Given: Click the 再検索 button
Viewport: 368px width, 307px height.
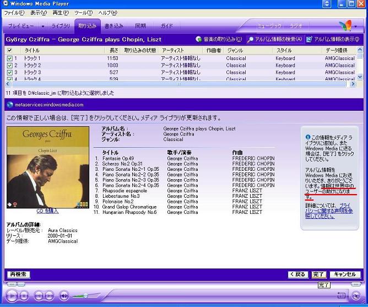Looking at the screenshot, I should pyautogui.click(x=18, y=274).
